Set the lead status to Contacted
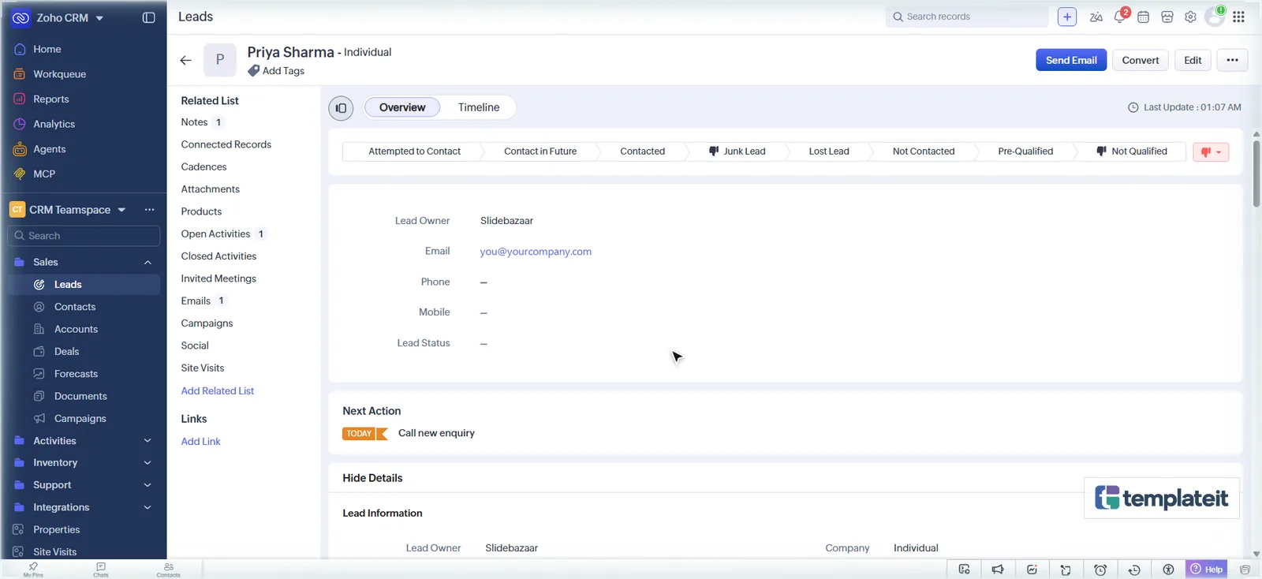 point(642,151)
